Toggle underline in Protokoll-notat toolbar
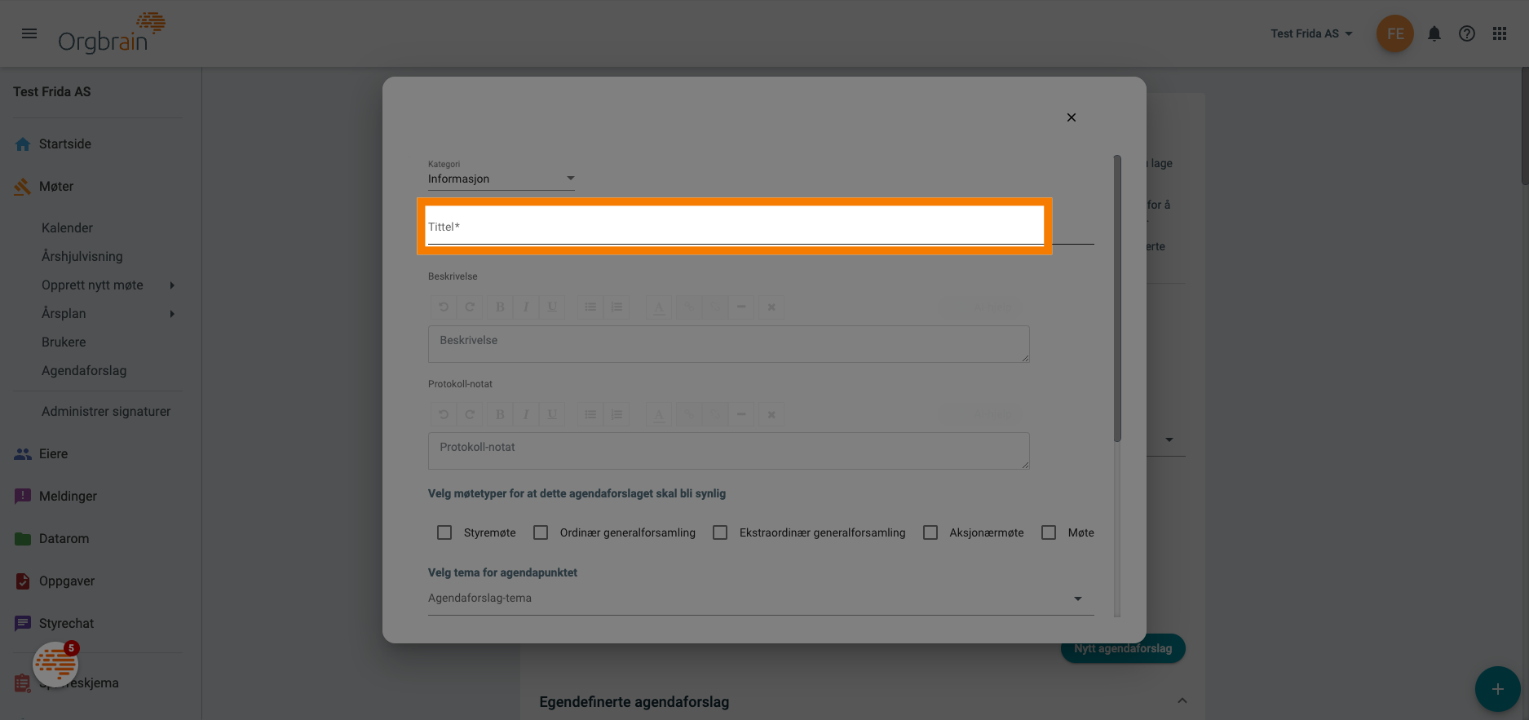 552,415
